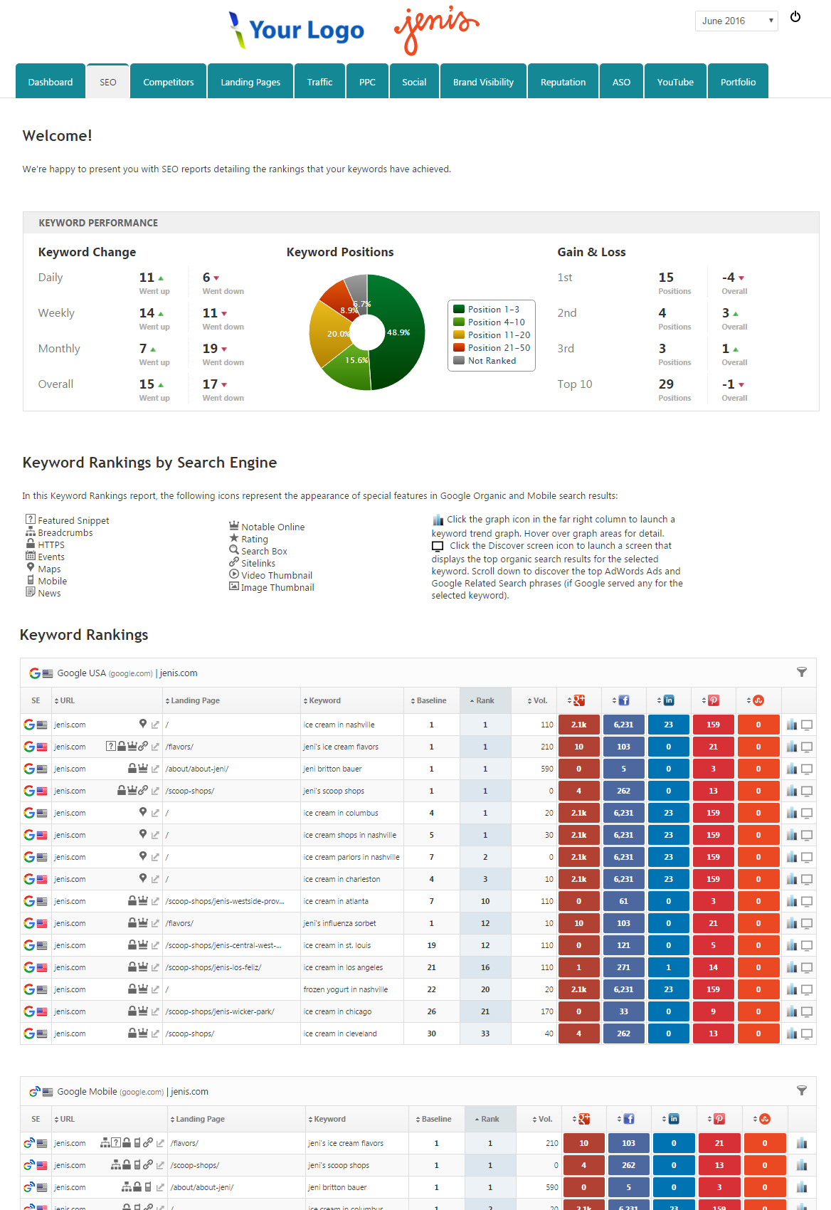Open trend graph for ice cream in nashville

point(792,725)
